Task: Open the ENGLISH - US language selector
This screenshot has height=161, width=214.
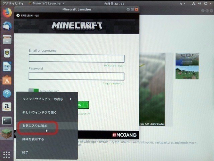Action: (28, 15)
